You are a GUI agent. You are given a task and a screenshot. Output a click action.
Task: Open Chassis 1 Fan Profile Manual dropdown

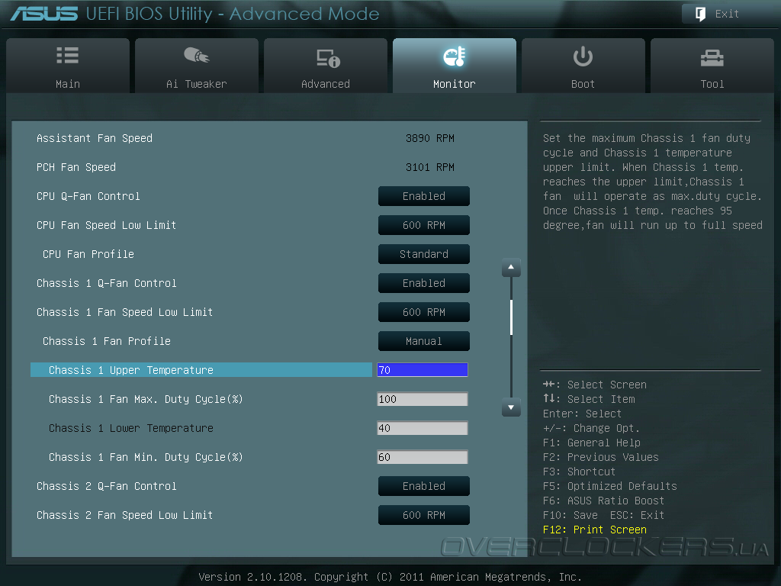(x=424, y=341)
